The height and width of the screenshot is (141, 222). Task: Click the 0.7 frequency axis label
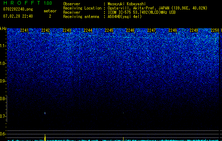pyautogui.click(x=3, y=116)
